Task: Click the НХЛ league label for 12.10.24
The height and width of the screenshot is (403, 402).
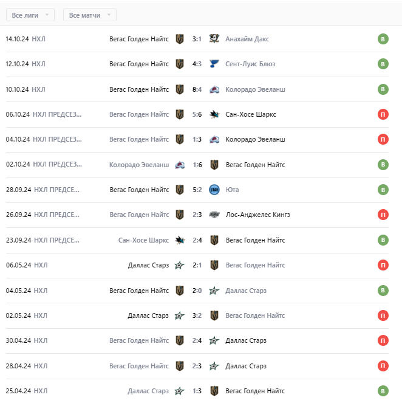Action: tap(38, 64)
